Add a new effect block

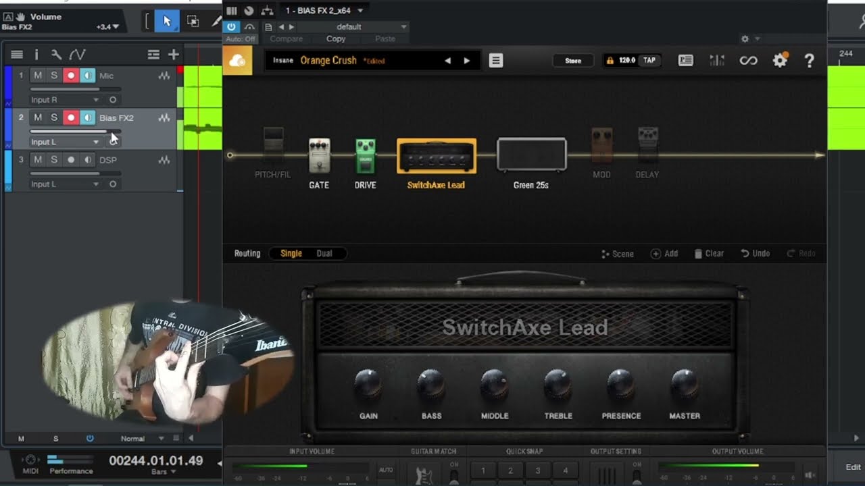pyautogui.click(x=664, y=254)
